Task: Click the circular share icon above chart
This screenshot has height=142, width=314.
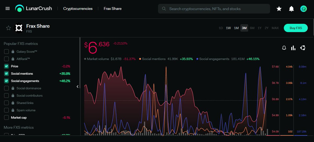Action: click(303, 48)
